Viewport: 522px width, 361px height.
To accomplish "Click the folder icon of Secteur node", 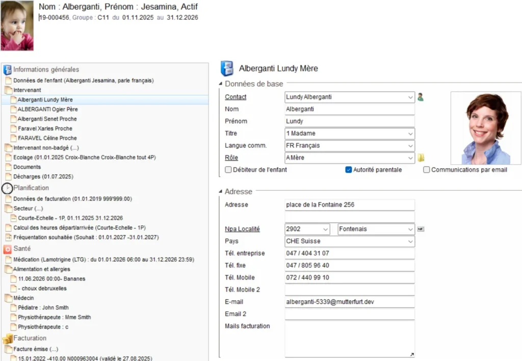I will pyautogui.click(x=8, y=209).
